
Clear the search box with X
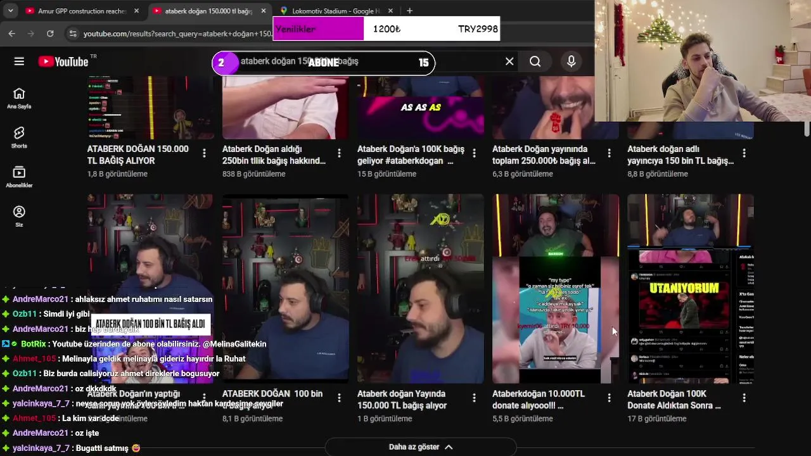point(509,61)
